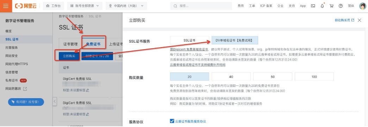368x127 pixels.
Task: Open the hamburger main menu
Action: [6, 6]
